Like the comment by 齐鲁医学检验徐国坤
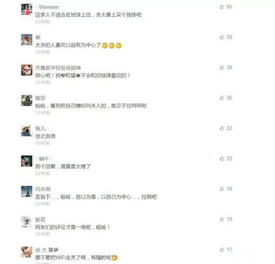 (x=222, y=68)
